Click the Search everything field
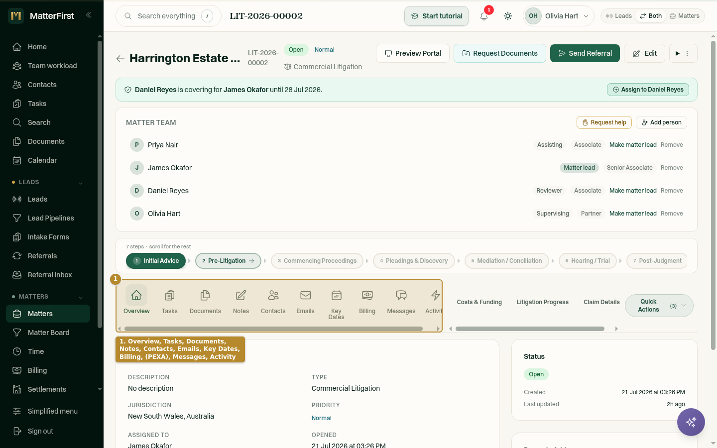 tap(168, 16)
